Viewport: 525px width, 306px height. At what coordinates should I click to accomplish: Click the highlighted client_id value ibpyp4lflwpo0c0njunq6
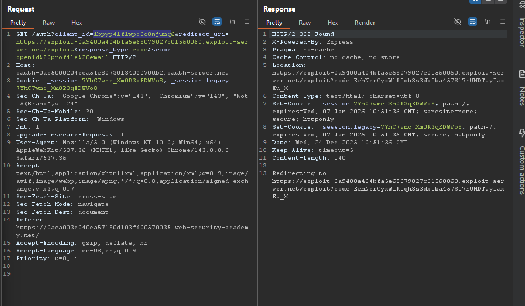[134, 34]
